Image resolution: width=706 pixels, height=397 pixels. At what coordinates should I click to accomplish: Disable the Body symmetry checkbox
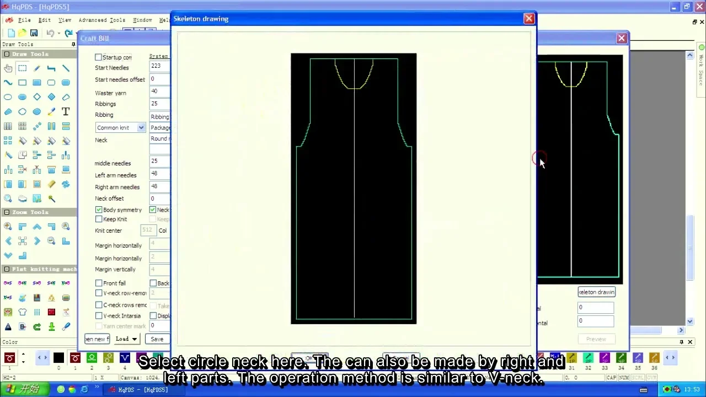coord(99,210)
